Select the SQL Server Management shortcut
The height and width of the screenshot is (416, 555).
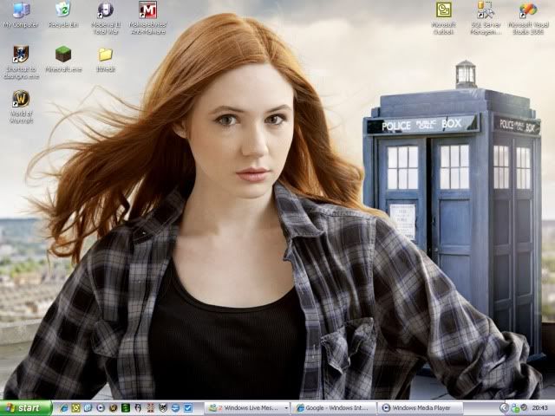(486, 17)
